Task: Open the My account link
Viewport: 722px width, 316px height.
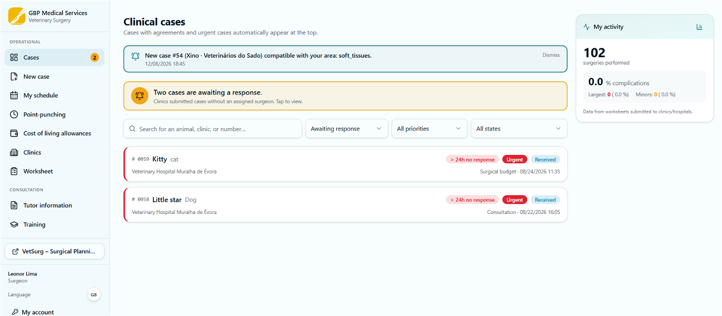Action: [38, 312]
